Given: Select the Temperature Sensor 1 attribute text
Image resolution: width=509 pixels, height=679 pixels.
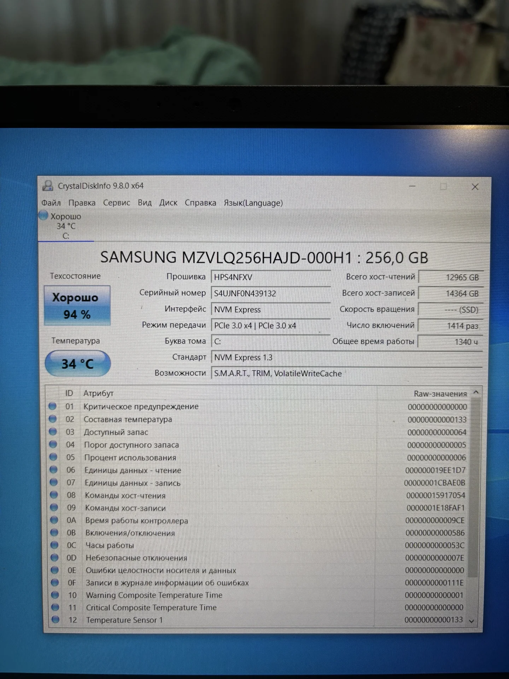Looking at the screenshot, I should pos(124,620).
